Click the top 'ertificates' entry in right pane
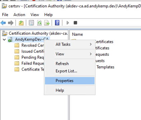Viewport: 141px width, 120px height. [104, 42]
